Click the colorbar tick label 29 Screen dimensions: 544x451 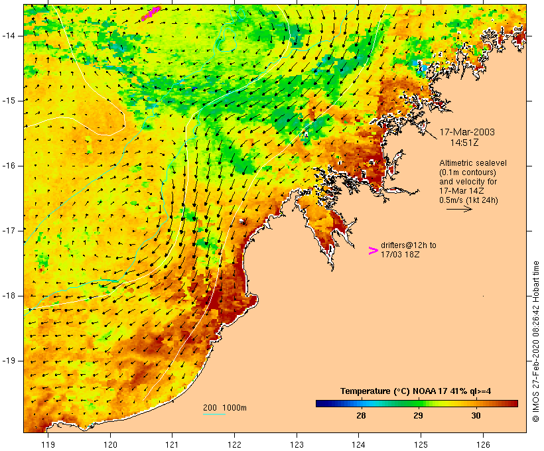(418, 415)
